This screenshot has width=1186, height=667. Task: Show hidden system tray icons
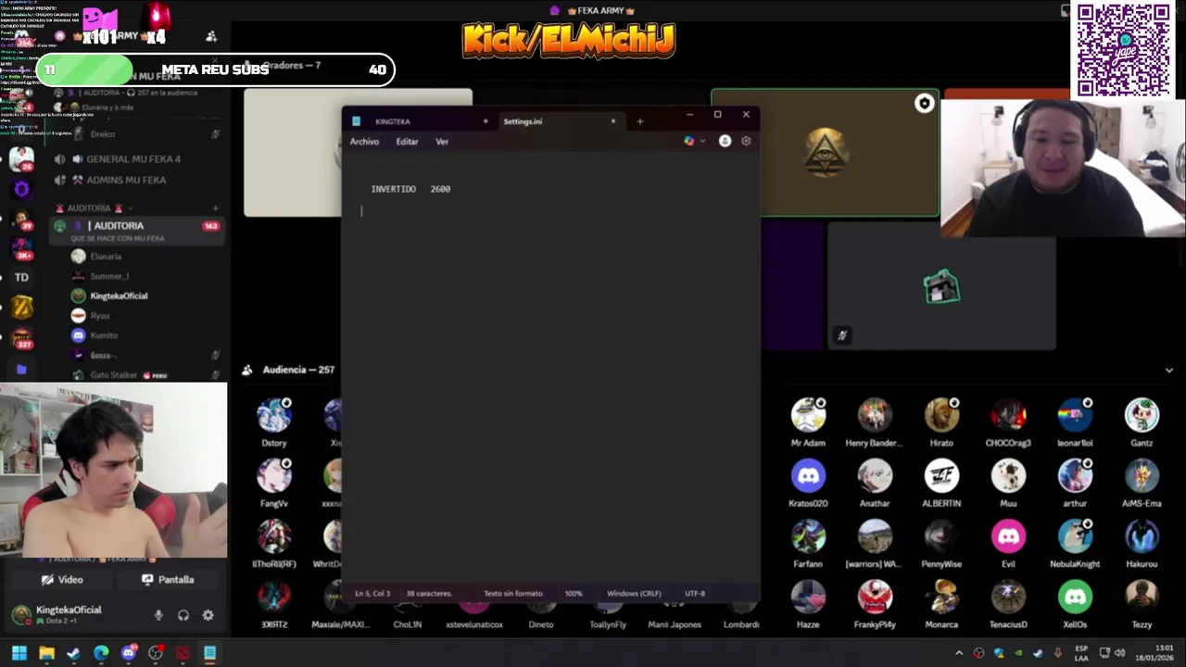pyautogui.click(x=959, y=653)
